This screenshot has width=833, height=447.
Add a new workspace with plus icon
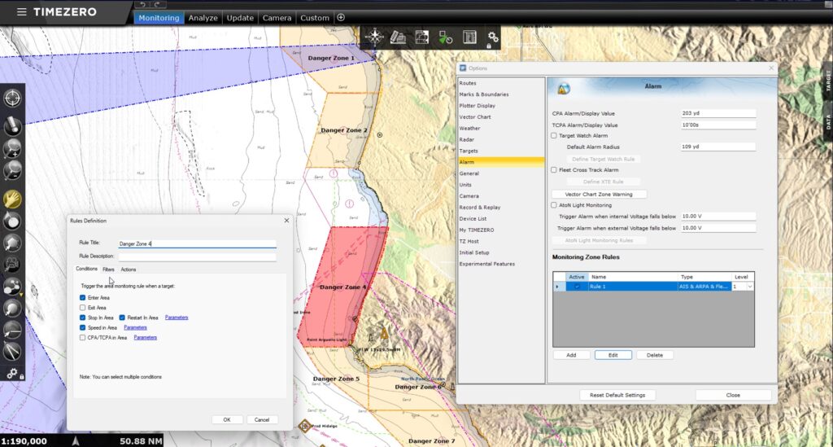tap(341, 18)
